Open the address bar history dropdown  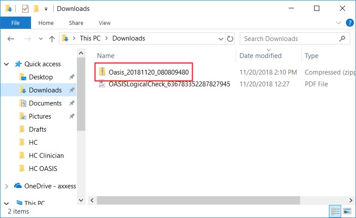pos(221,39)
